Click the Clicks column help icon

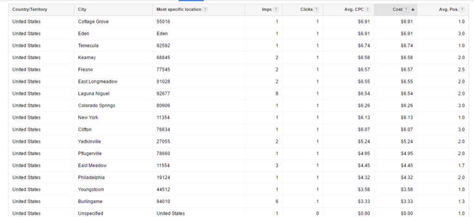click(x=317, y=10)
